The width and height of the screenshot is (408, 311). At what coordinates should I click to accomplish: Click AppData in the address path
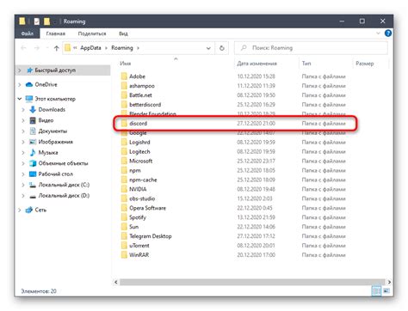90,48
